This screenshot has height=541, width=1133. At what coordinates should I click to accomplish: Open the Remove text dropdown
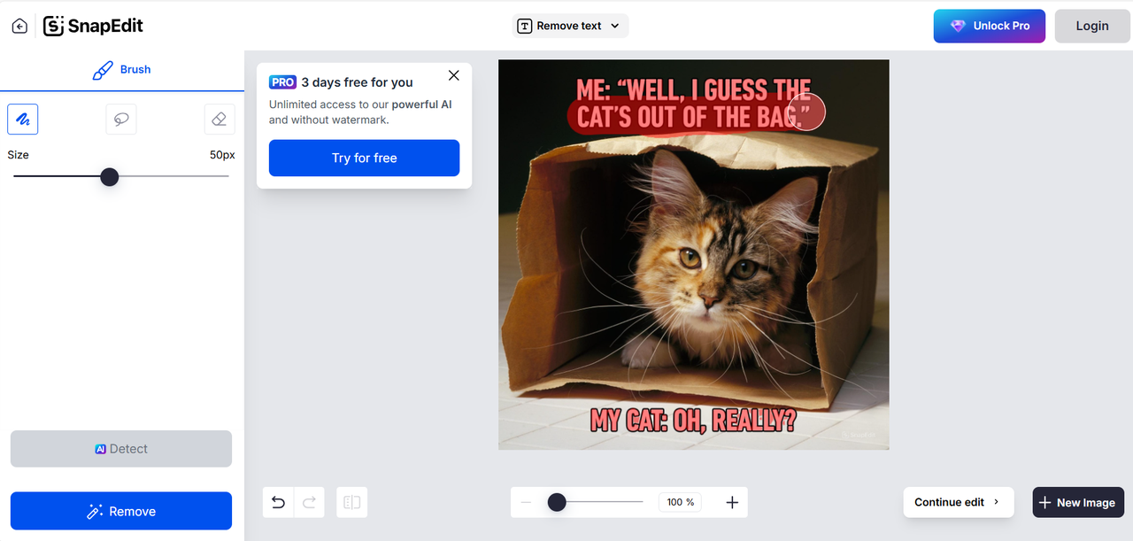(x=570, y=26)
